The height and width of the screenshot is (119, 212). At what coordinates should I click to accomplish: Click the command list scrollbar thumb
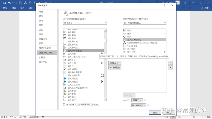tap(105, 41)
